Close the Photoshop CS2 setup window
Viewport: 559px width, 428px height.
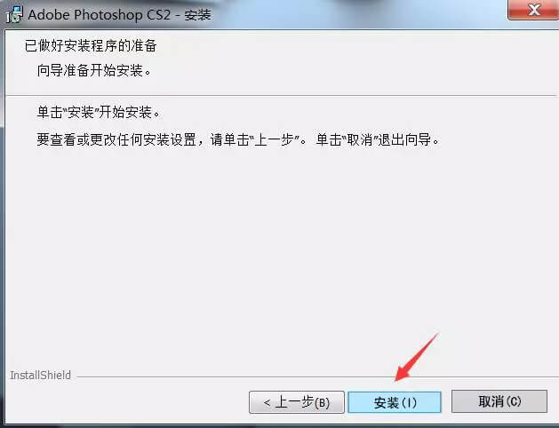tap(533, 10)
